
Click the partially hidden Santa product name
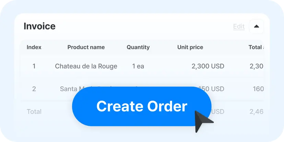point(68,89)
